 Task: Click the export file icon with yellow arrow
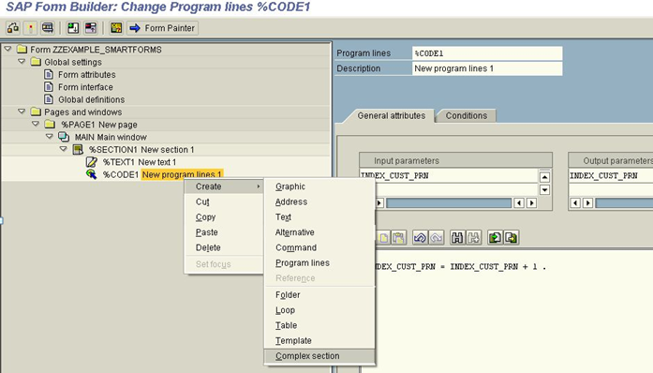click(x=511, y=237)
